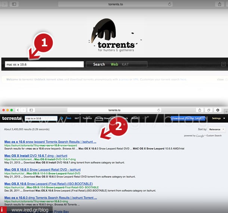
Task: Open the Share menu in lower Safari window
Action: (x=200, y=110)
